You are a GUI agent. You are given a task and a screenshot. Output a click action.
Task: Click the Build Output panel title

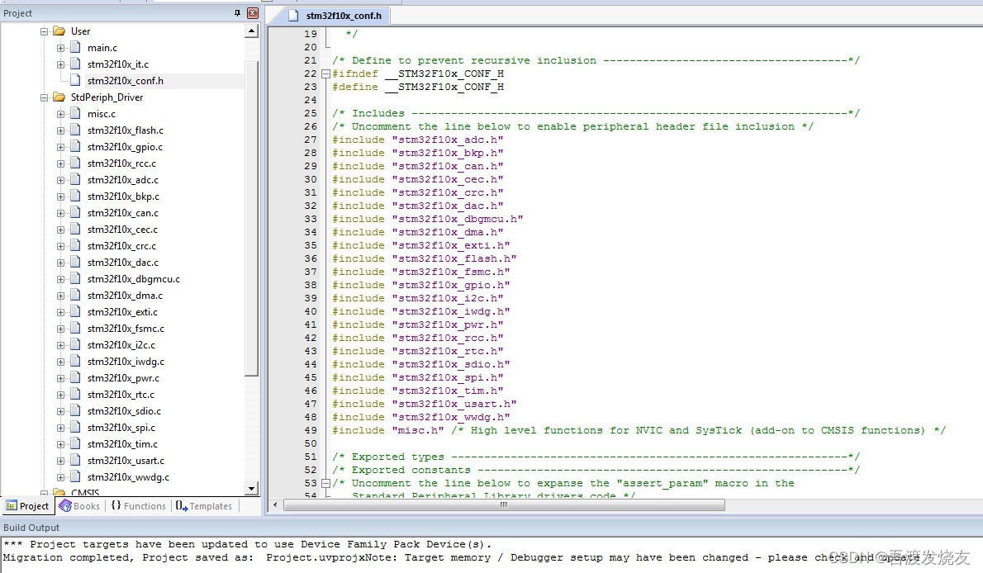[31, 528]
